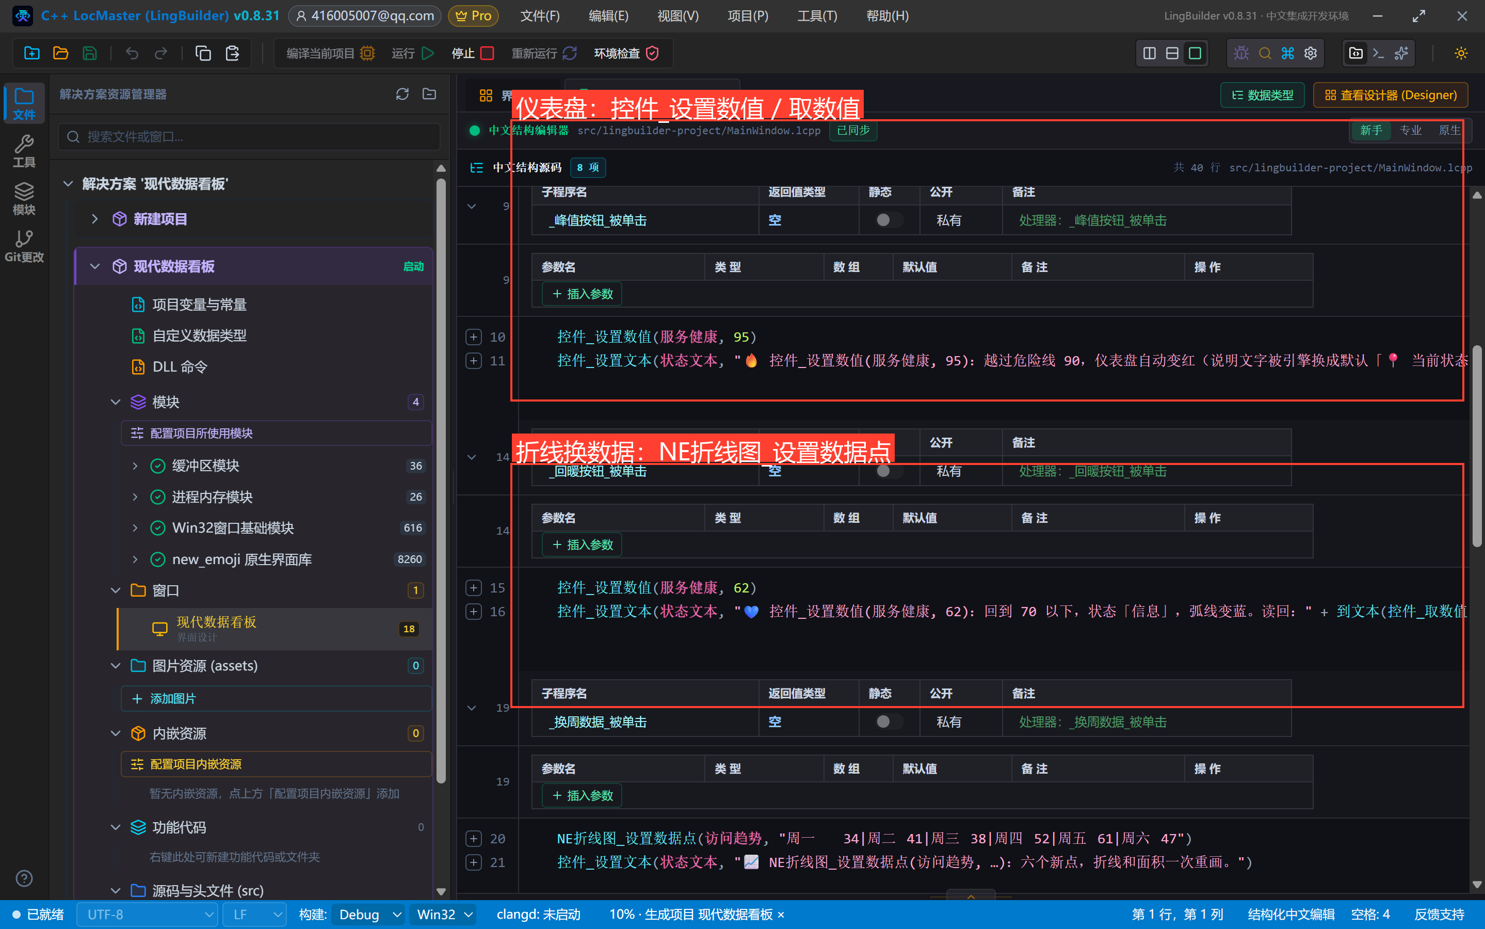The height and width of the screenshot is (929, 1485).
Task: Open the Debug build configuration dropdown
Action: 368,914
